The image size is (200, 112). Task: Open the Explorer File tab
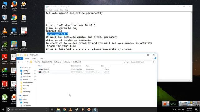point(20,58)
